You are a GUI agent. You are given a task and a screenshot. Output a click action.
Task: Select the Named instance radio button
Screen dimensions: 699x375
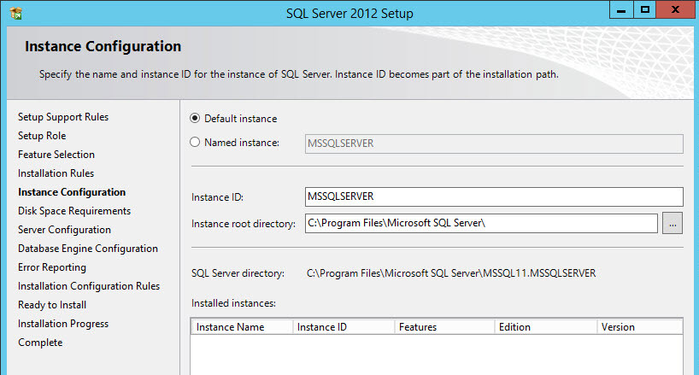tap(195, 143)
